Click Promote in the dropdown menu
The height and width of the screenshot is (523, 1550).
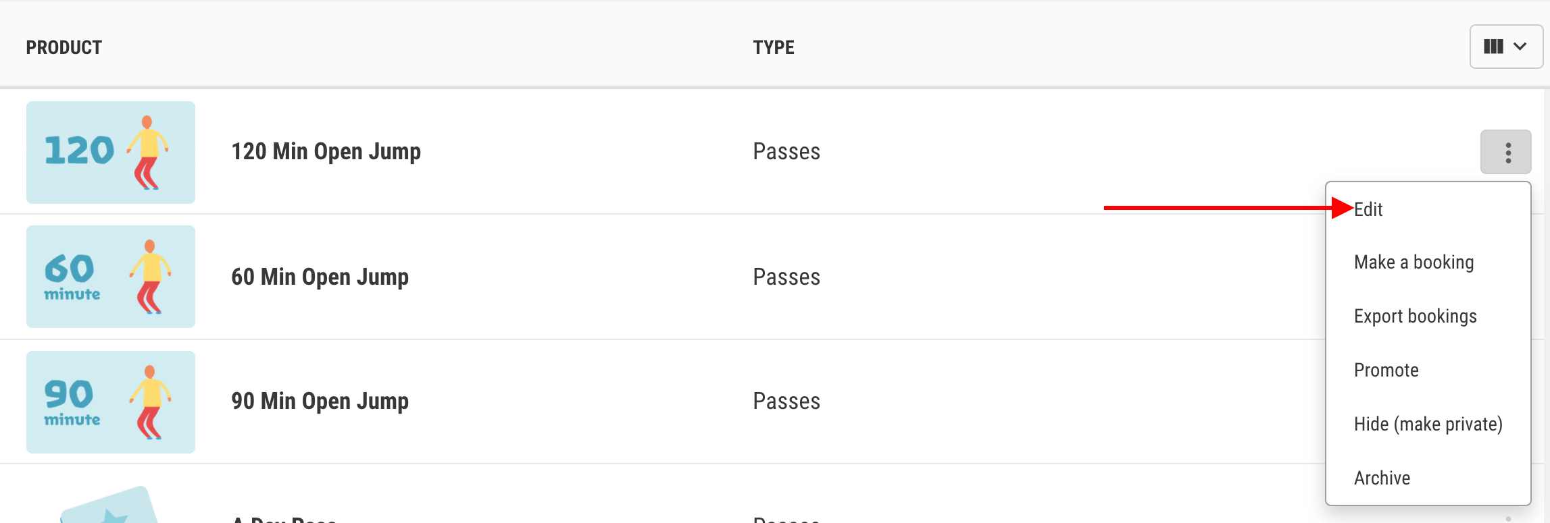1386,370
